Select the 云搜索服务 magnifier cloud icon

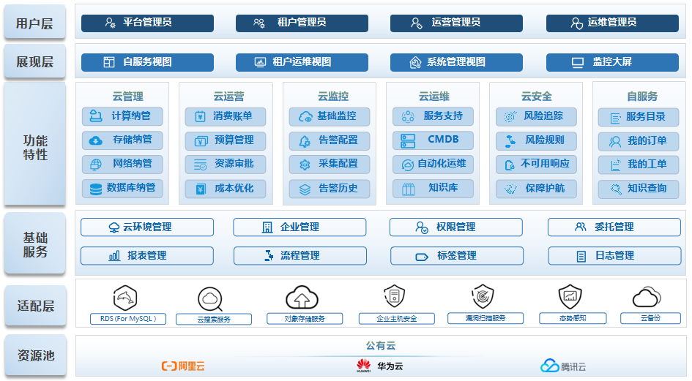[x=210, y=298]
